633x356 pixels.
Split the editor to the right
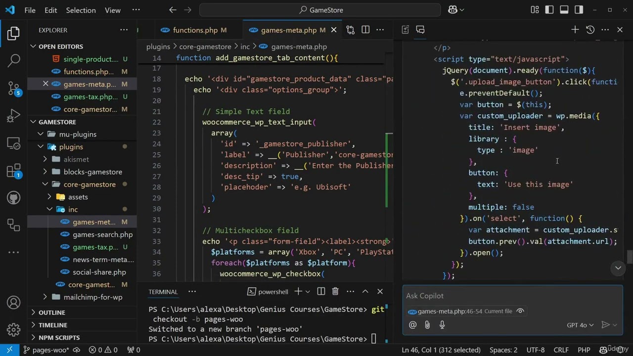pos(365,30)
